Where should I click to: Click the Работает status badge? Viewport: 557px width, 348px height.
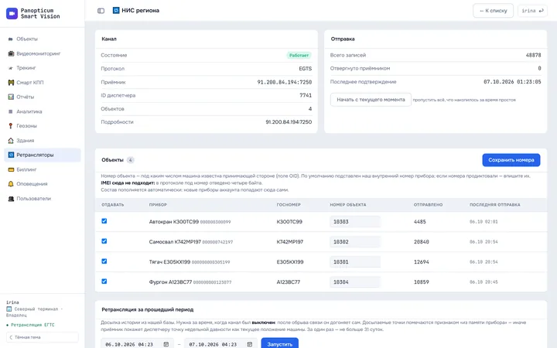click(x=299, y=56)
